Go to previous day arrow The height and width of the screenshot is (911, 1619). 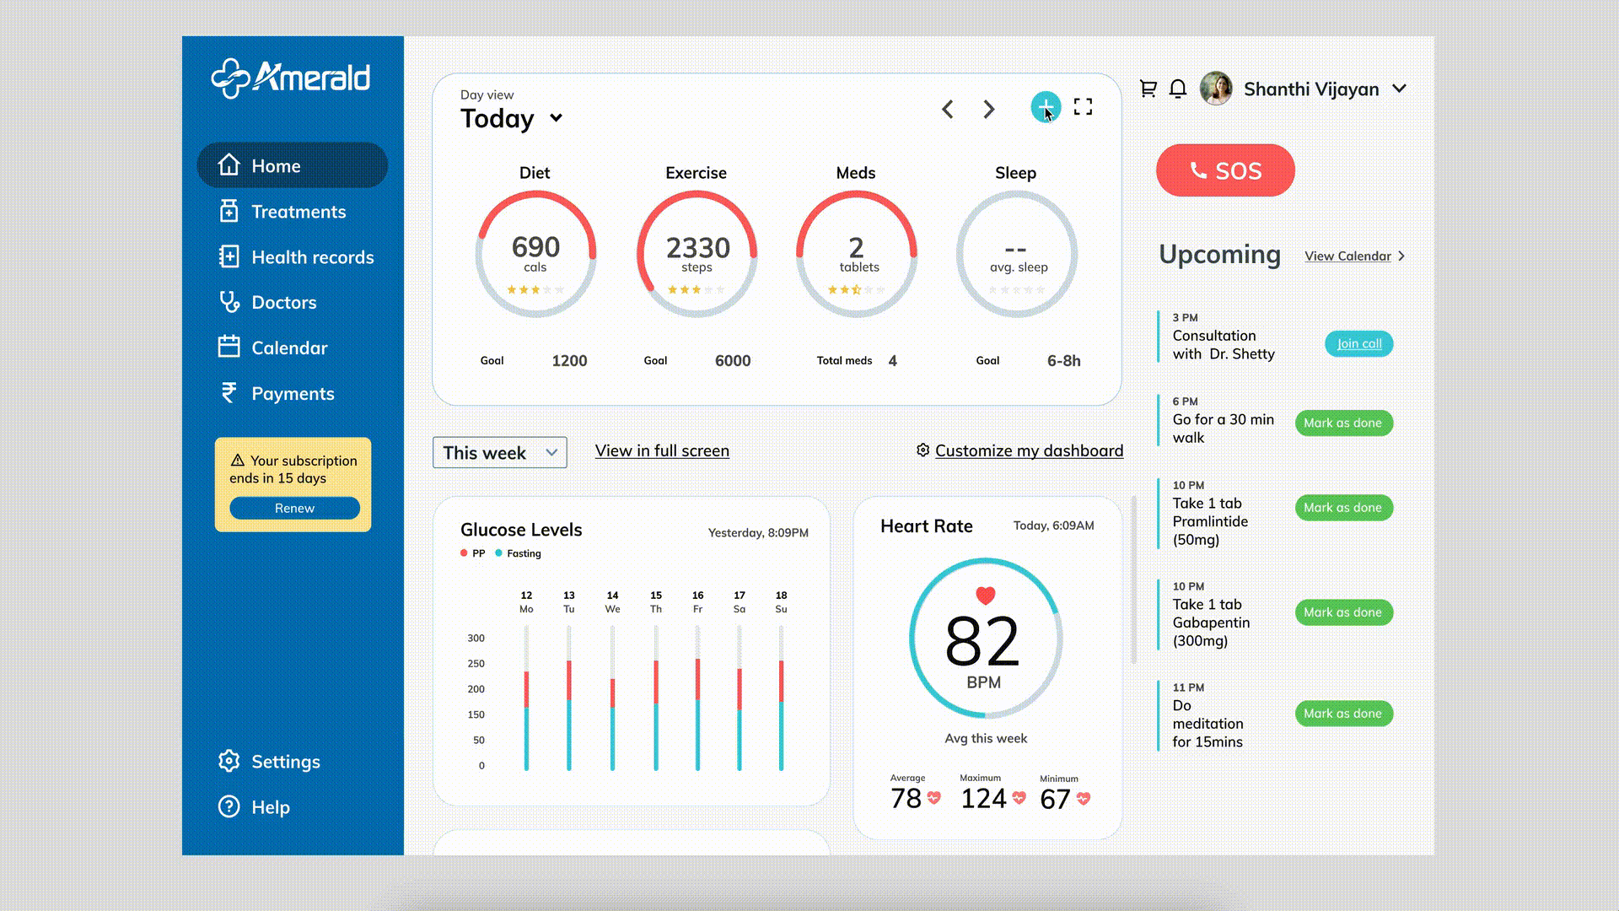[948, 109]
